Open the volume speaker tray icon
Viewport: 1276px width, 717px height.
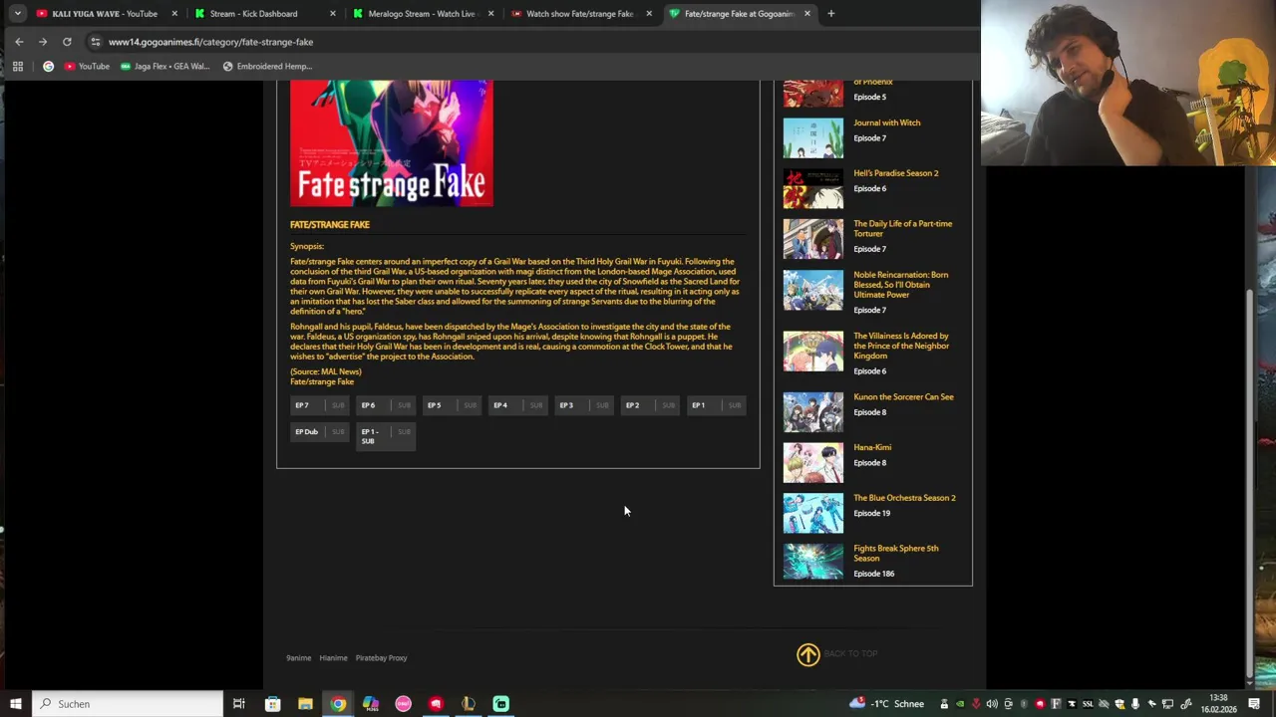point(992,704)
